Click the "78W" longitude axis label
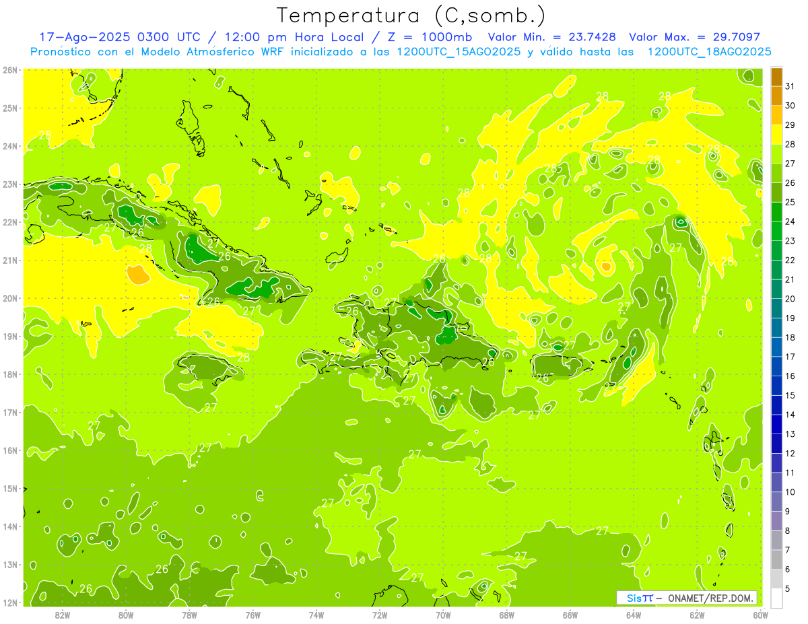Image resolution: width=808 pixels, height=624 pixels. pyautogui.click(x=189, y=615)
